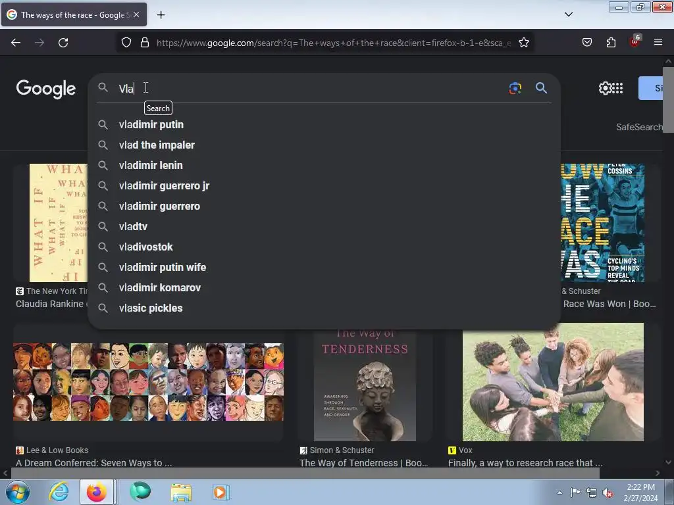Image resolution: width=674 pixels, height=505 pixels.
Task: Open Firefox extensions puzzle icon
Action: (611, 43)
